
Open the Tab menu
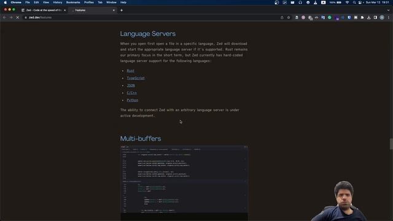point(100,2)
